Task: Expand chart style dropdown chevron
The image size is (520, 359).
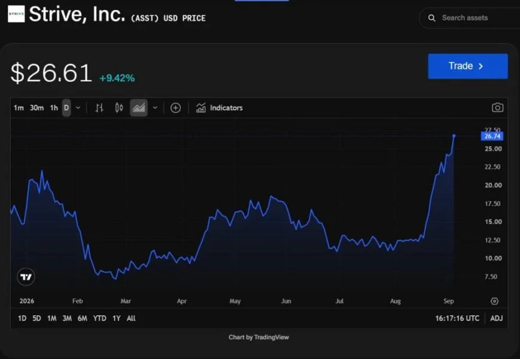Action: tap(155, 108)
